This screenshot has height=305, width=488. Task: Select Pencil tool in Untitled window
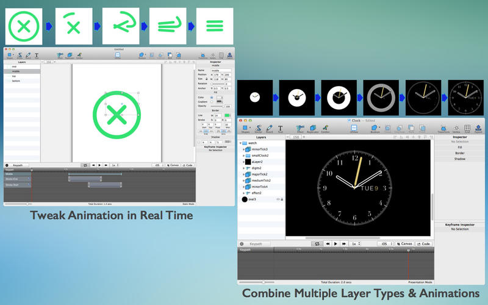tap(28, 56)
